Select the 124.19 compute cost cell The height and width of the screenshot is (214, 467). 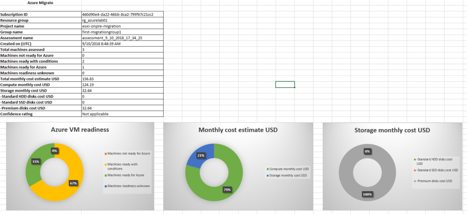point(122,85)
